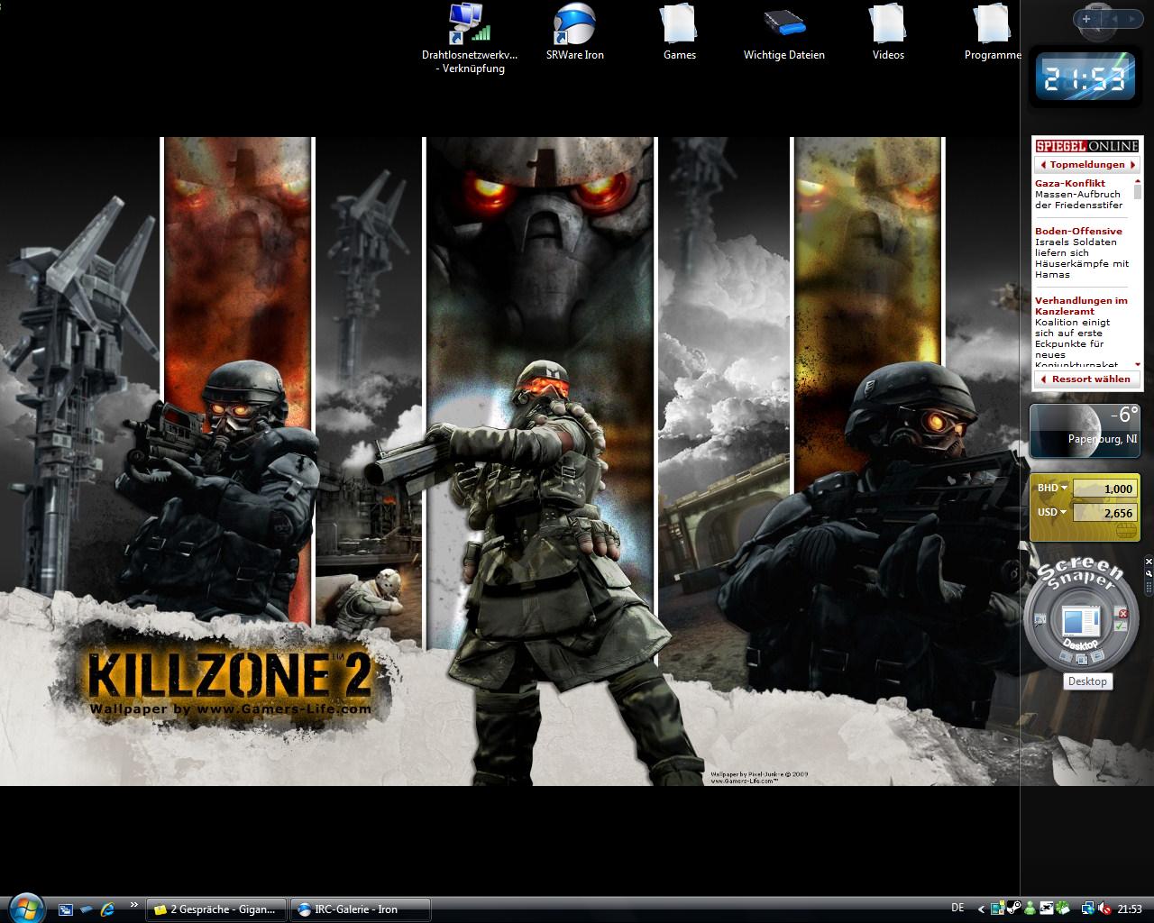Show the next sidebar gadget page
1154x923 pixels.
tap(1131, 18)
